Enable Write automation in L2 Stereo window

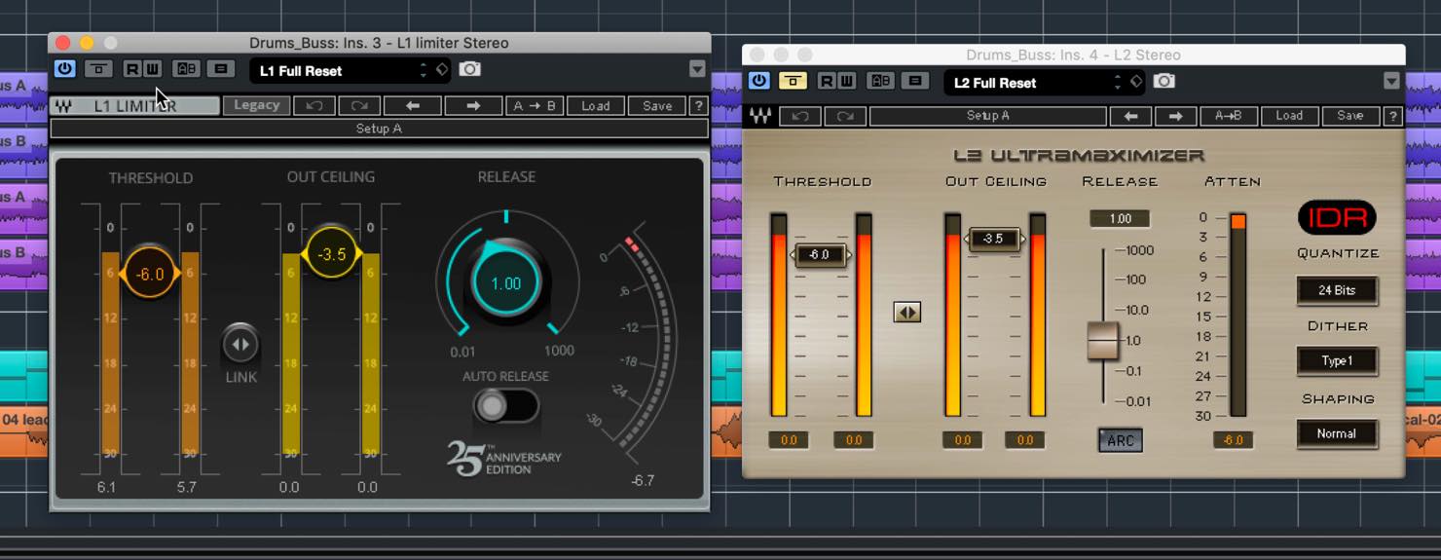click(847, 81)
